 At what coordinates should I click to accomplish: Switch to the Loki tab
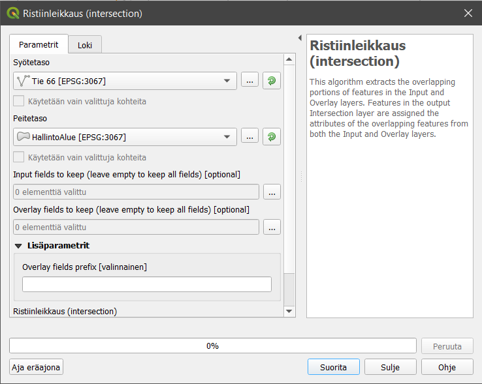(x=85, y=45)
